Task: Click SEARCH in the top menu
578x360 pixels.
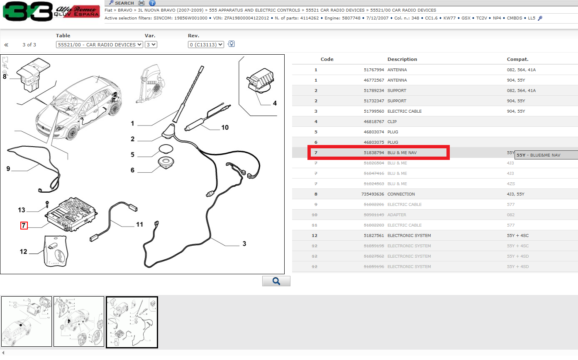Action: click(124, 3)
